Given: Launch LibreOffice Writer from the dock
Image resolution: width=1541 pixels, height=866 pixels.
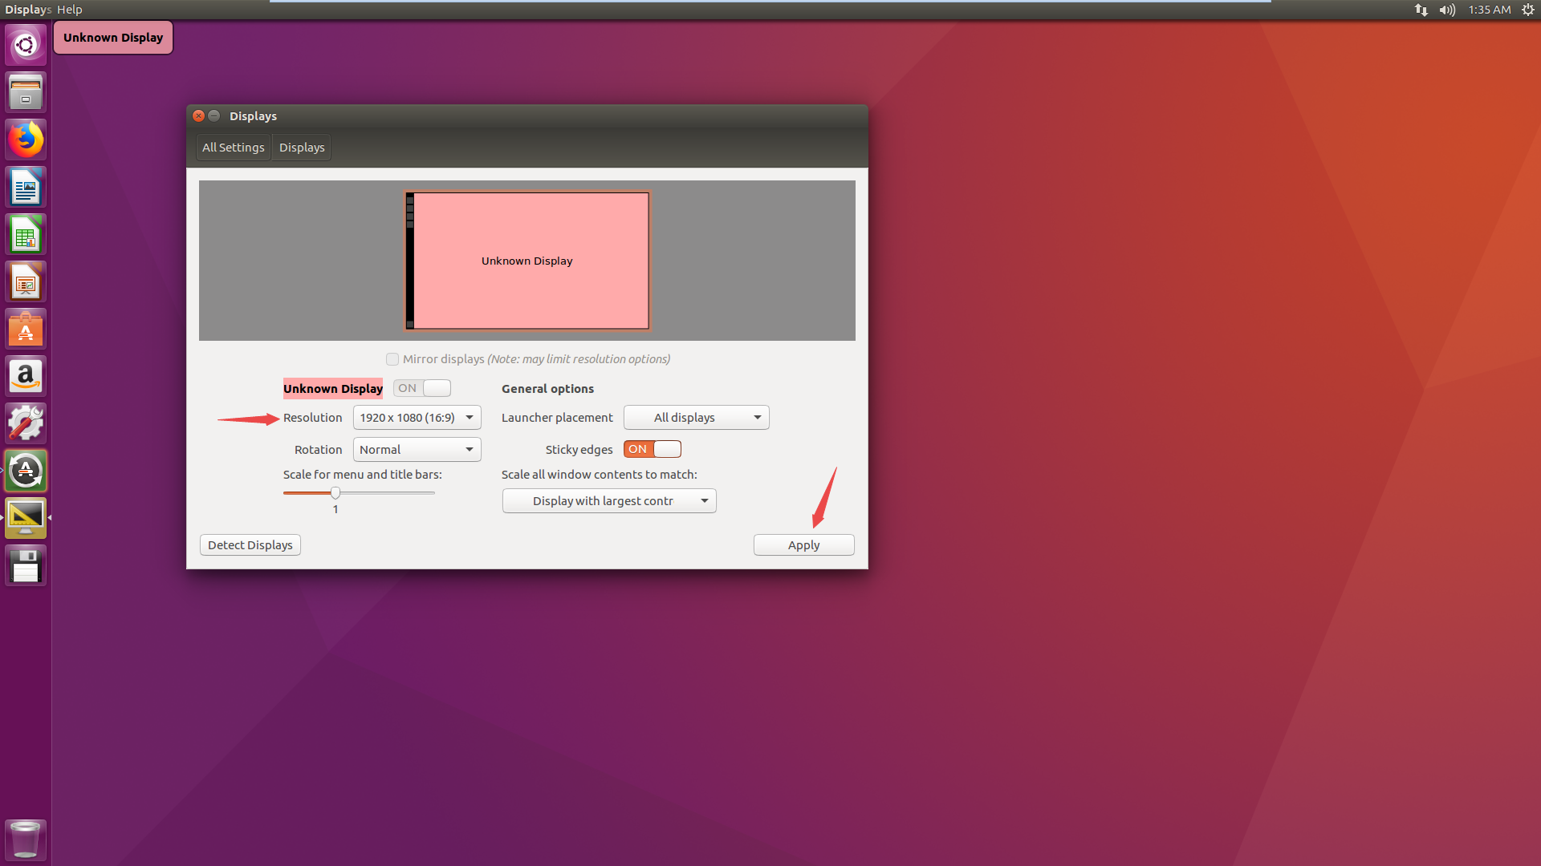Looking at the screenshot, I should click(x=26, y=188).
